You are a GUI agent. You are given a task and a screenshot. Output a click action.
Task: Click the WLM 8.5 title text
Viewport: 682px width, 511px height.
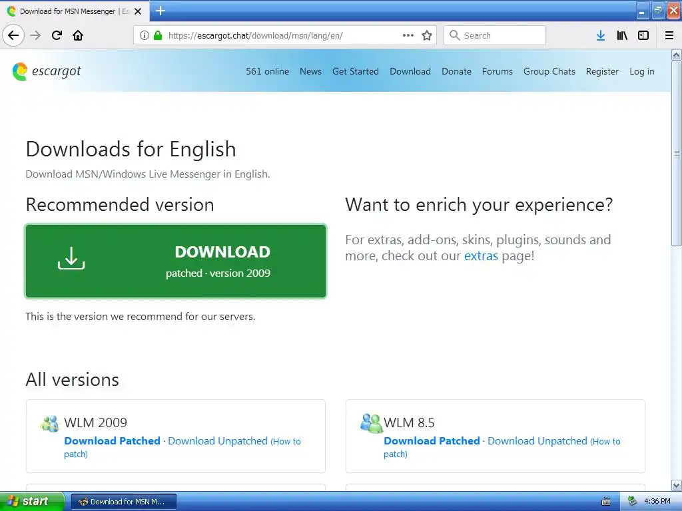[409, 423]
